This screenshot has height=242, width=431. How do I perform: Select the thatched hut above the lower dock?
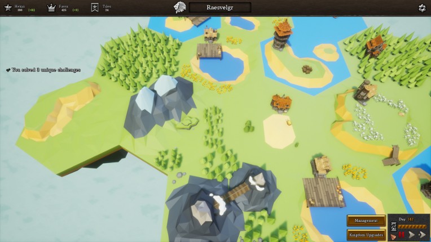[x=321, y=166]
